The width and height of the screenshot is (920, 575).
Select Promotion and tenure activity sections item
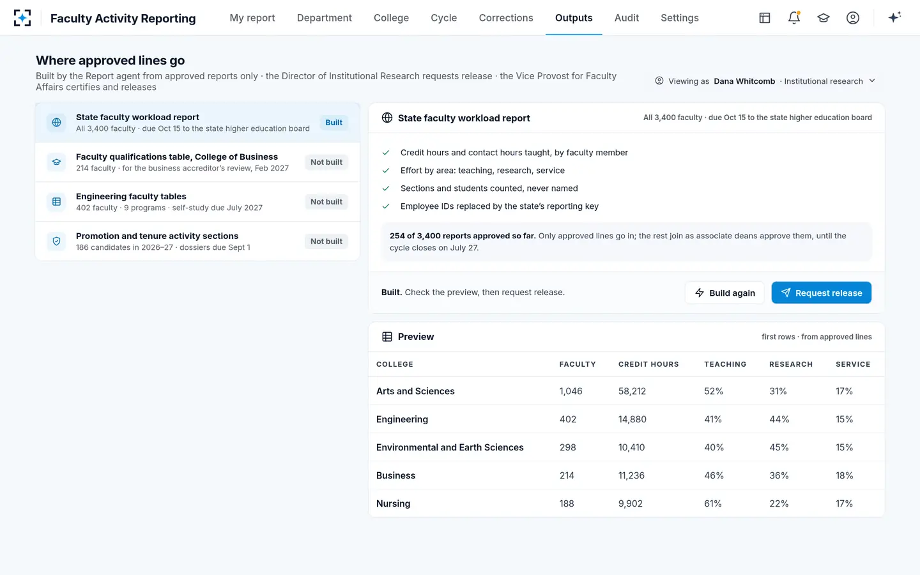point(197,241)
